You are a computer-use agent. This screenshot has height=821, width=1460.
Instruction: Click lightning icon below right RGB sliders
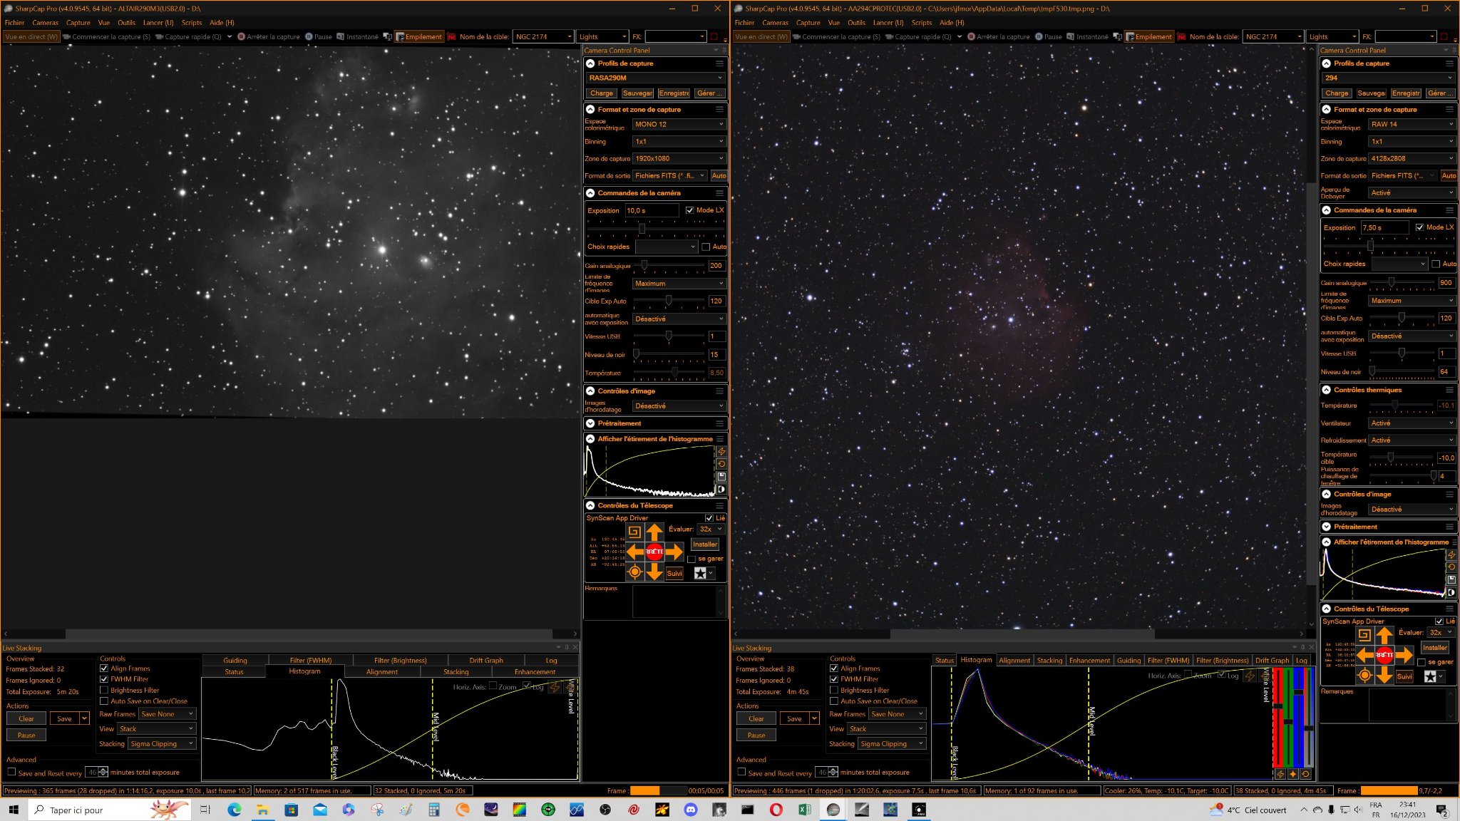pos(1280,774)
